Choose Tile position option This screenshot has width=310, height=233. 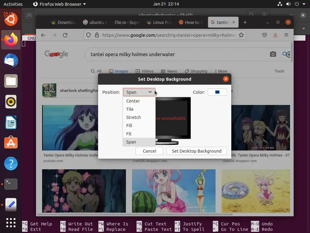click(139, 109)
